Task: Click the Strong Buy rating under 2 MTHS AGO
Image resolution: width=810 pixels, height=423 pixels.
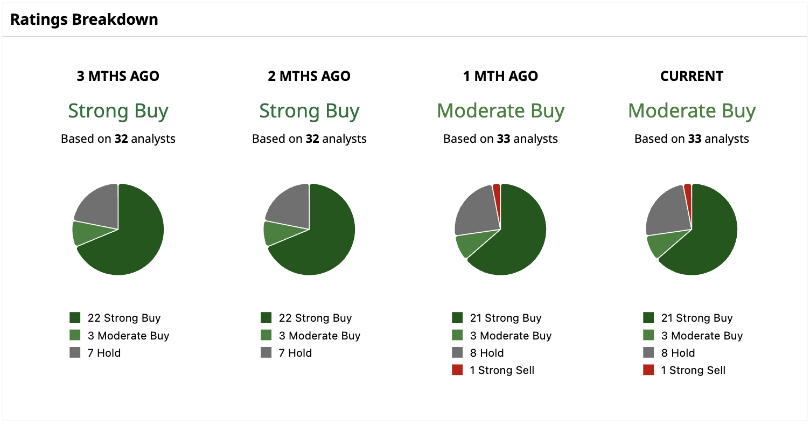Action: [x=309, y=112]
